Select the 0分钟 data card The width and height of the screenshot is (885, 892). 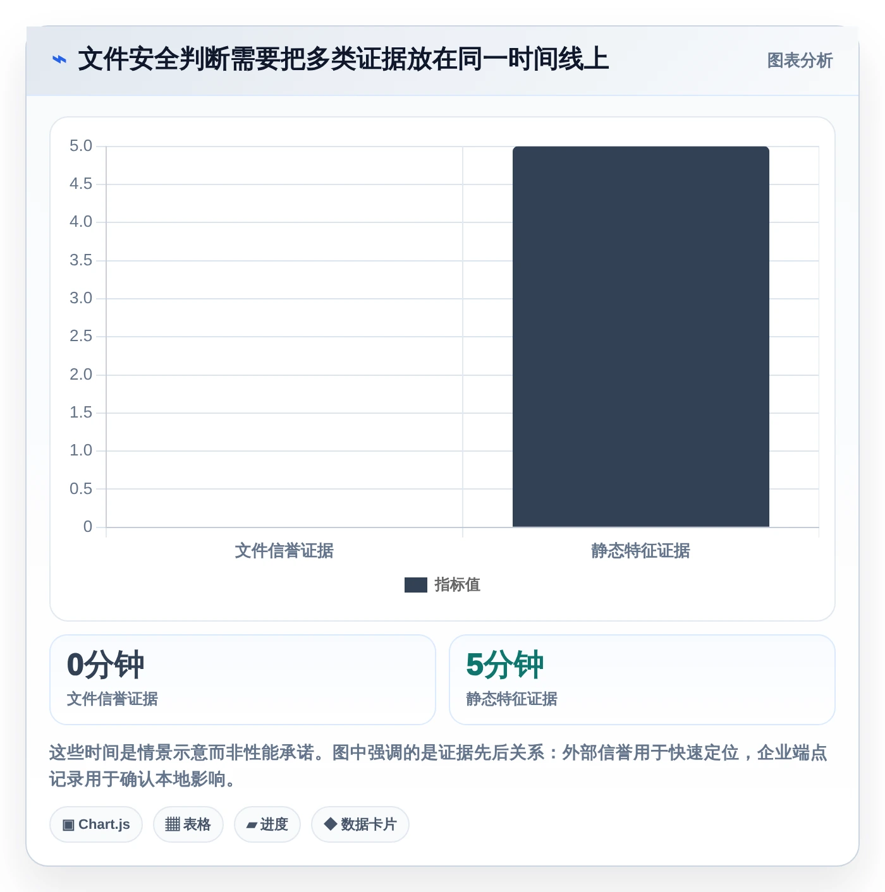[243, 680]
